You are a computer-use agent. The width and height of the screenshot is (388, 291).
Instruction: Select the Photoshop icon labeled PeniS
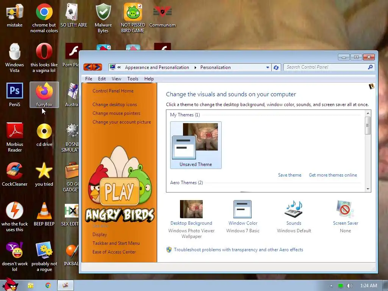pos(15,95)
